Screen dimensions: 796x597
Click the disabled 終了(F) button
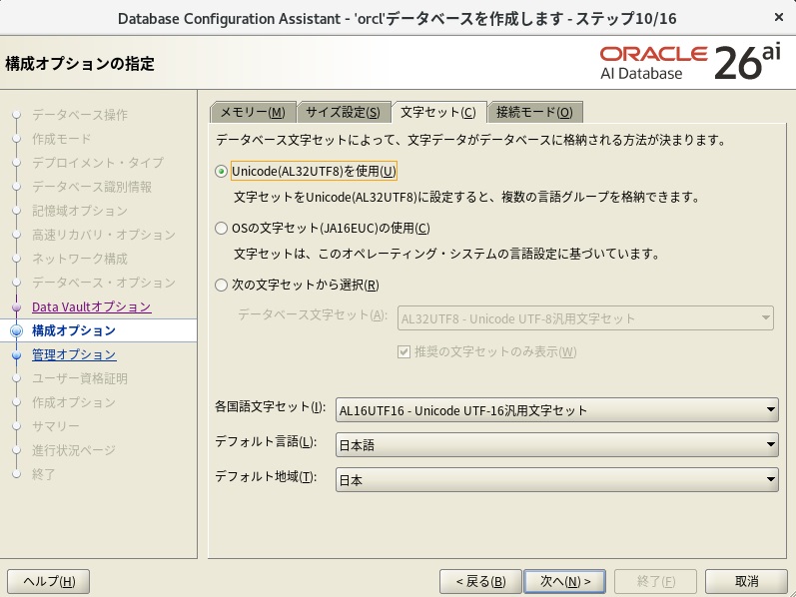[655, 581]
